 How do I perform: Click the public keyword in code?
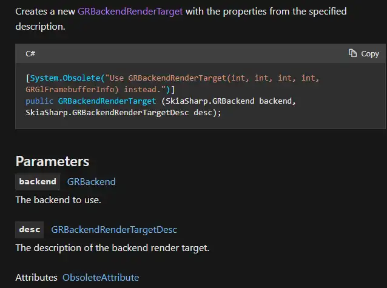coord(39,101)
